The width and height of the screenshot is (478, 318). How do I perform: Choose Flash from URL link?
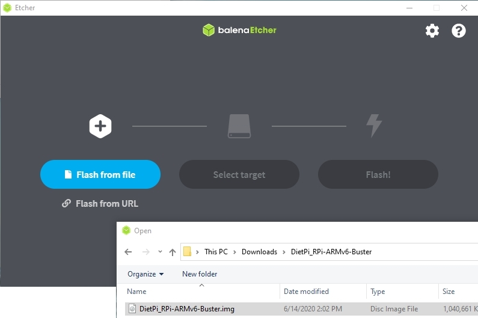(100, 203)
